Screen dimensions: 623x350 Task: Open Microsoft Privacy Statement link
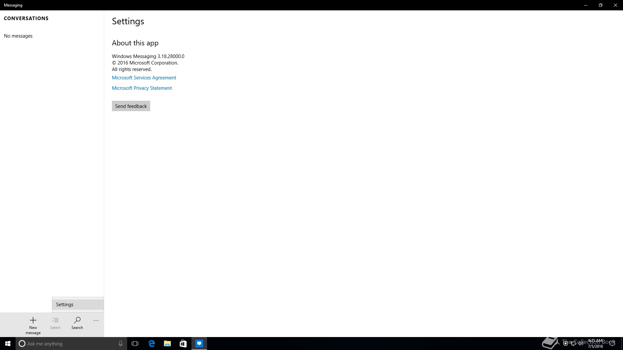(142, 88)
